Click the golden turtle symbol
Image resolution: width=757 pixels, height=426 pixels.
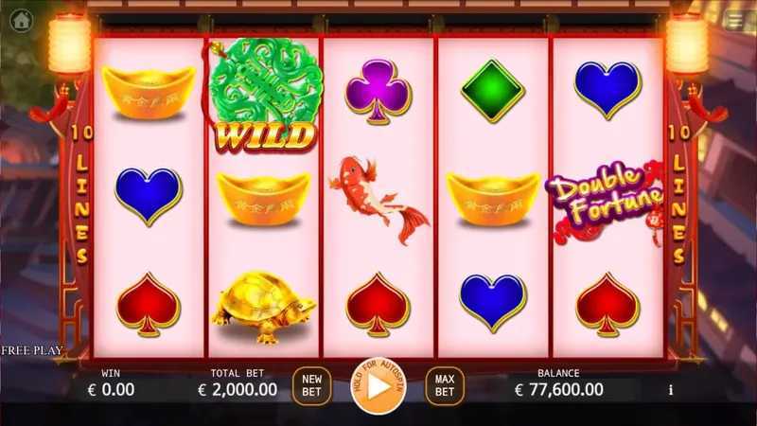pyautogui.click(x=264, y=307)
